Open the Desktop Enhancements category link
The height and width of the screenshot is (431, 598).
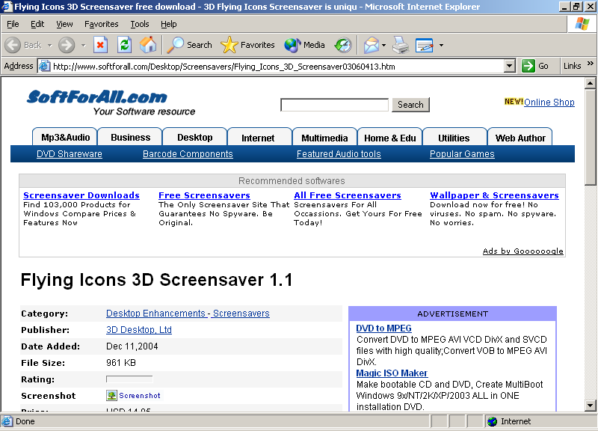point(155,314)
